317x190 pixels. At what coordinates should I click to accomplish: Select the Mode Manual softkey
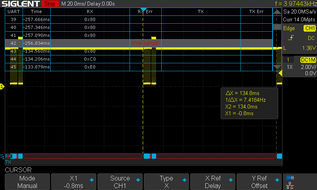27,182
